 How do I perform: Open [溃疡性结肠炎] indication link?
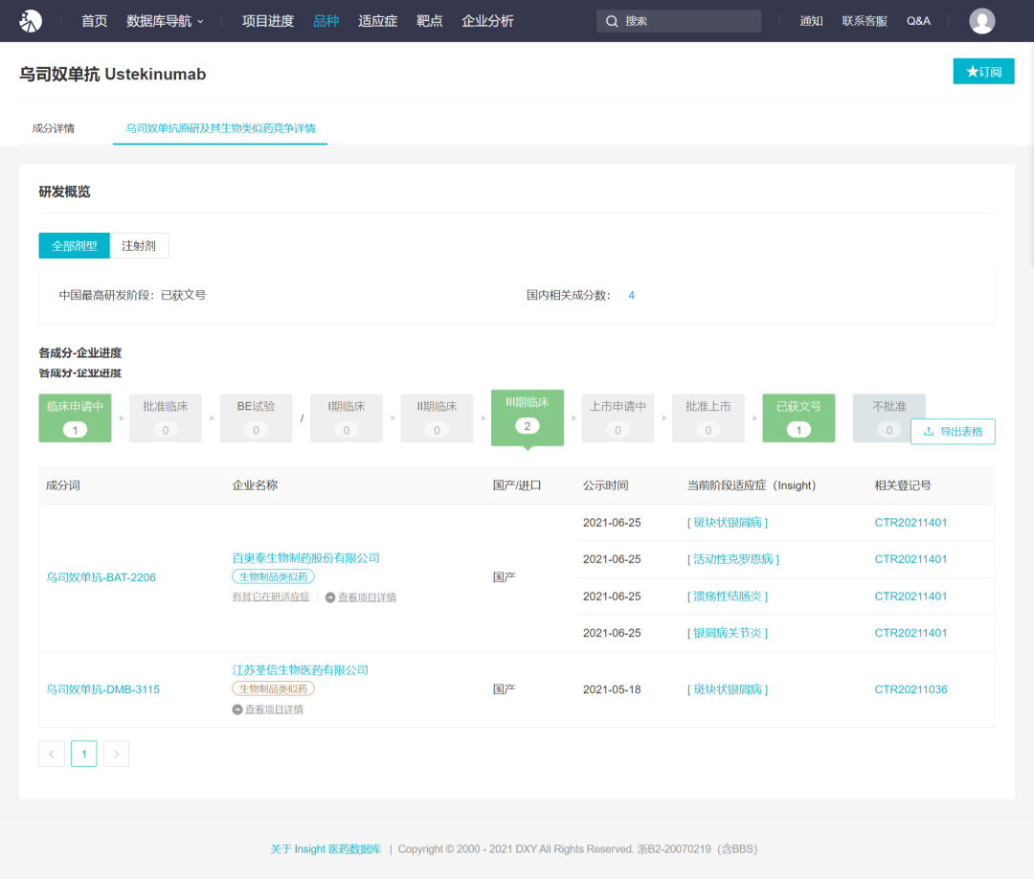click(x=728, y=597)
